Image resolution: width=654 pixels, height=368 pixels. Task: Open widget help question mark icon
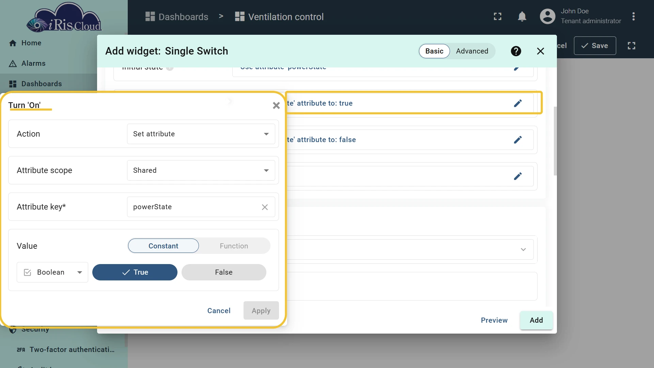(516, 51)
